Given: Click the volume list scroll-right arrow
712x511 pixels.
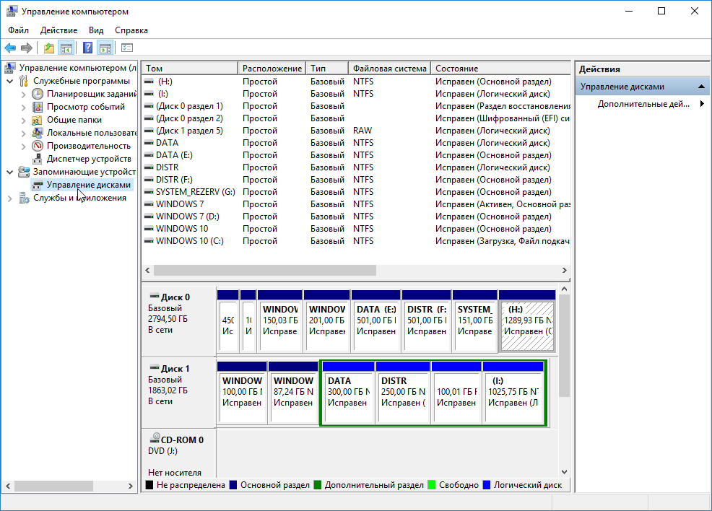Looking at the screenshot, I should click(x=565, y=271).
